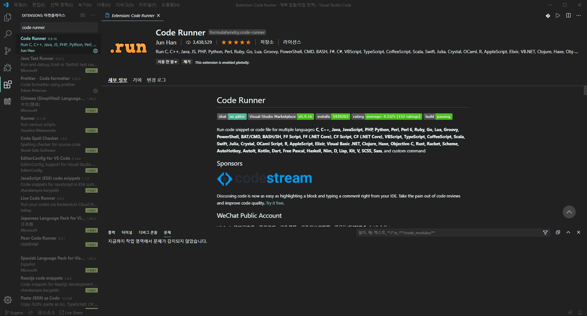Maximize the bottom panel with chevron

coord(568,232)
